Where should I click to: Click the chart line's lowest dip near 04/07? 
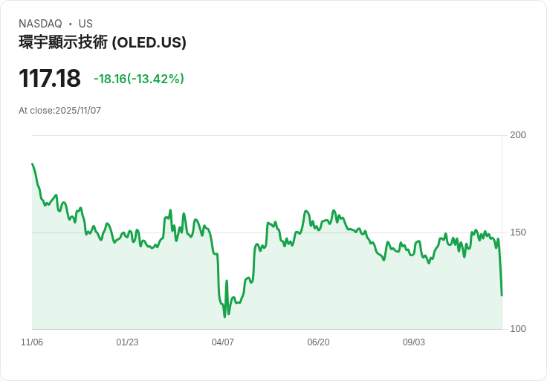(x=224, y=317)
